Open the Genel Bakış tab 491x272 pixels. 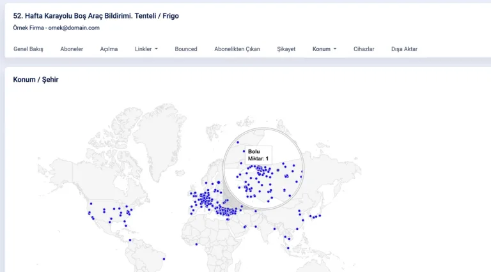(28, 49)
